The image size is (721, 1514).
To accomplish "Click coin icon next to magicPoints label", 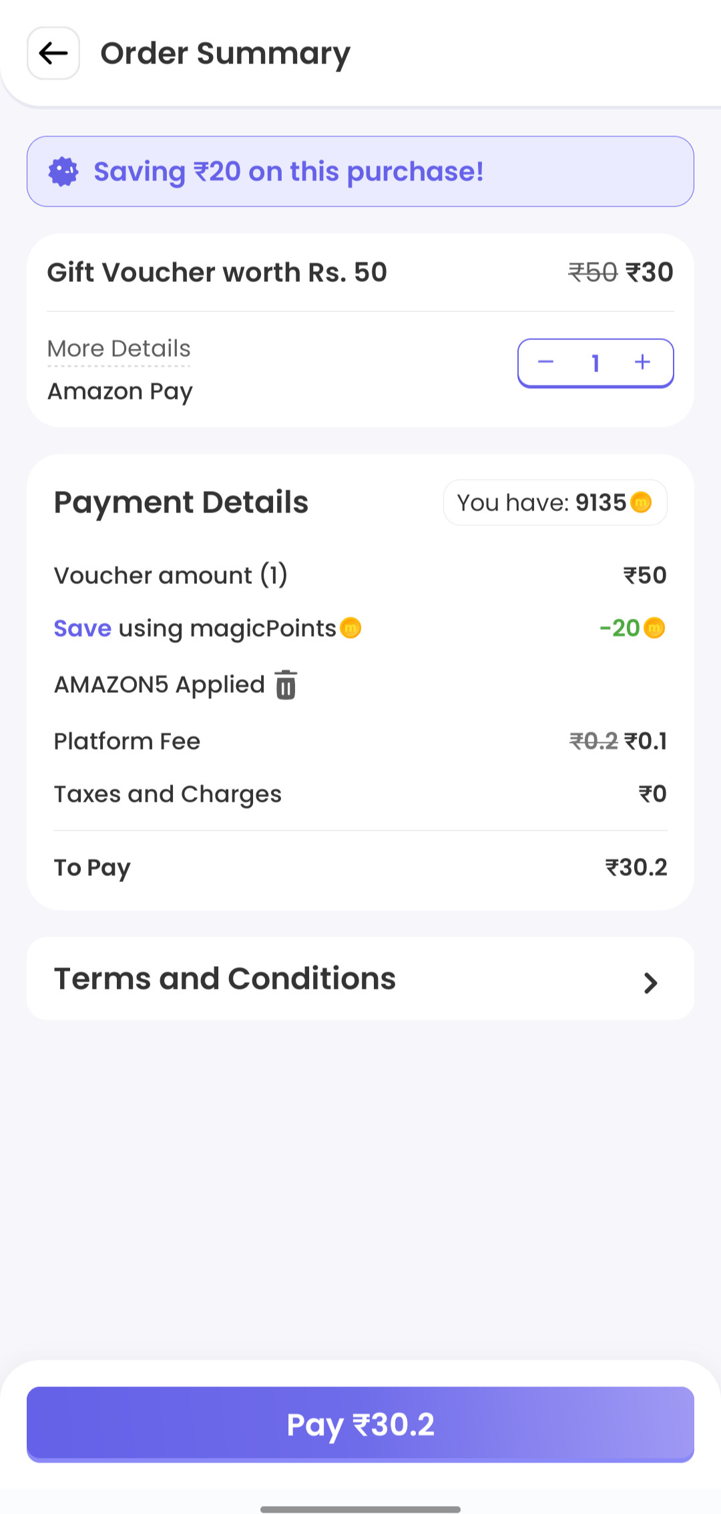I will [x=350, y=628].
